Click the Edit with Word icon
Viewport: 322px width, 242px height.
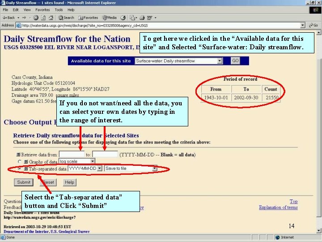tap(149, 17)
